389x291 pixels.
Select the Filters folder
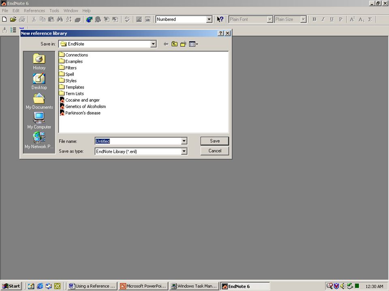68,68
